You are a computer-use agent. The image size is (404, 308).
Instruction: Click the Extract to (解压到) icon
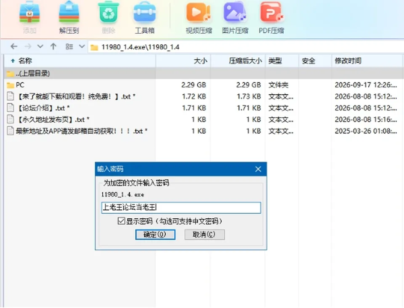tap(69, 12)
